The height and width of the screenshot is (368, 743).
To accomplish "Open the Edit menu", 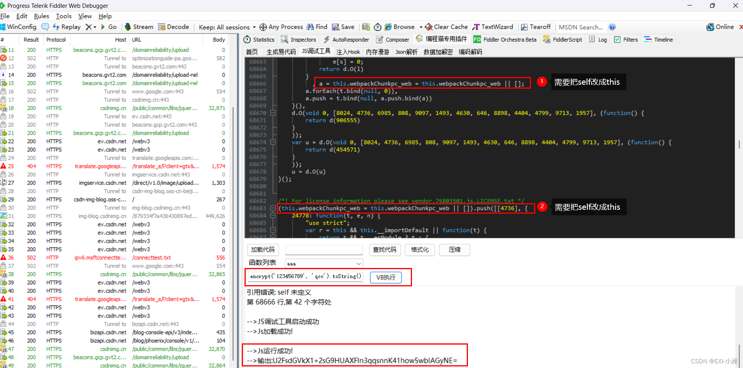I will (22, 16).
